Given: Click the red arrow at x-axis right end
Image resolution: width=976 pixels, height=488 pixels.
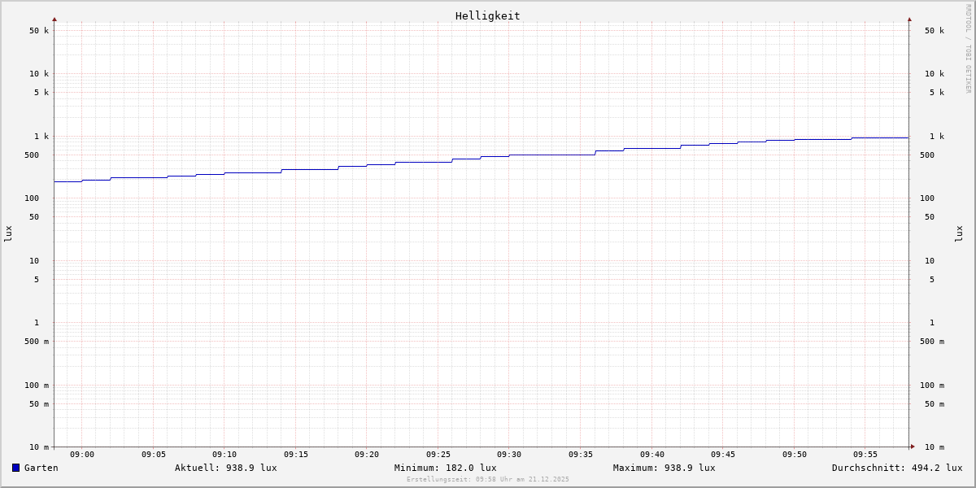Looking at the screenshot, I should point(913,447).
